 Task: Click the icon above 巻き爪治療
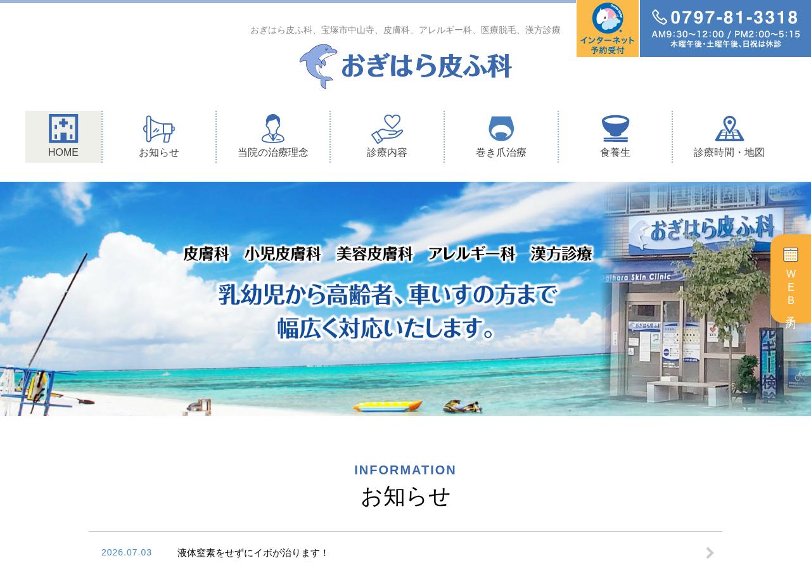point(501,129)
